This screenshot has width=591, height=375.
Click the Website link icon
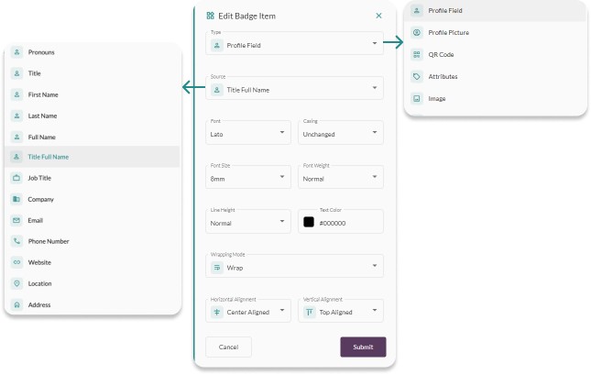(16, 262)
